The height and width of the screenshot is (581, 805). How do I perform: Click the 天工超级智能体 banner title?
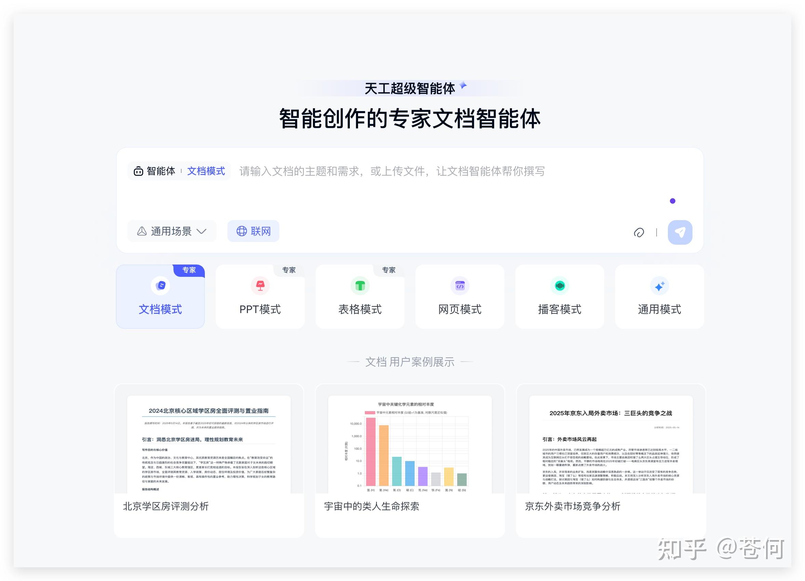(x=410, y=88)
